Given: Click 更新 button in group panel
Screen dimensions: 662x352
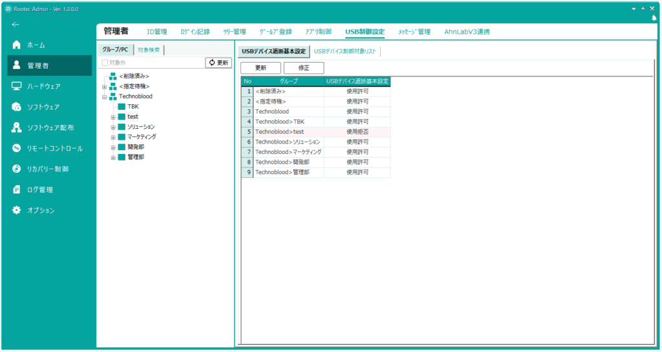Looking at the screenshot, I should (x=219, y=63).
